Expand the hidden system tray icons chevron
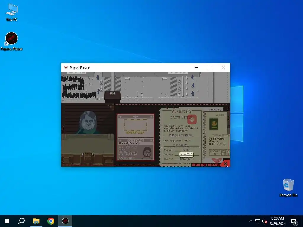 click(250, 221)
